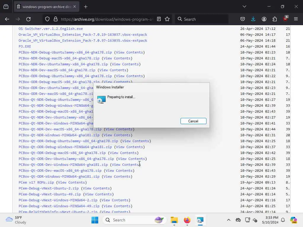Click the Windows Installer title bar

point(151,87)
